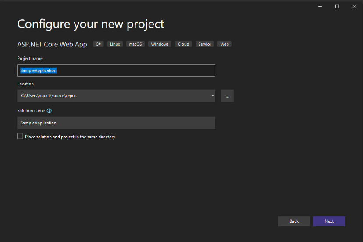
Task: Click the browse location ellipsis button
Action: (x=227, y=95)
